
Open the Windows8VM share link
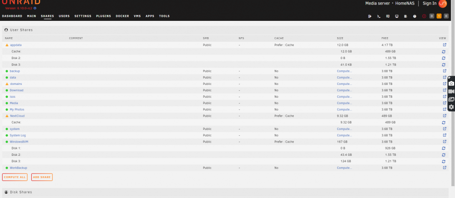tap(19, 142)
